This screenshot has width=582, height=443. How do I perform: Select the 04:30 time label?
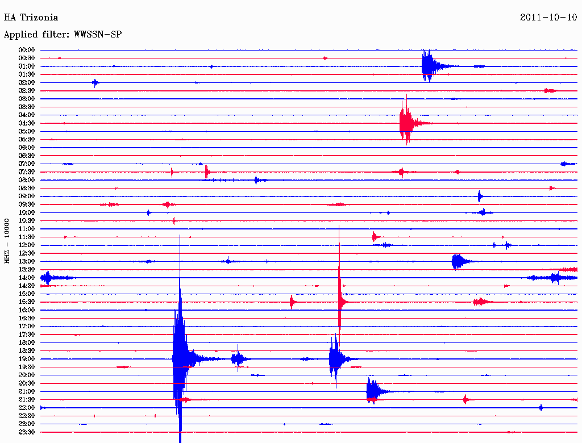click(27, 123)
